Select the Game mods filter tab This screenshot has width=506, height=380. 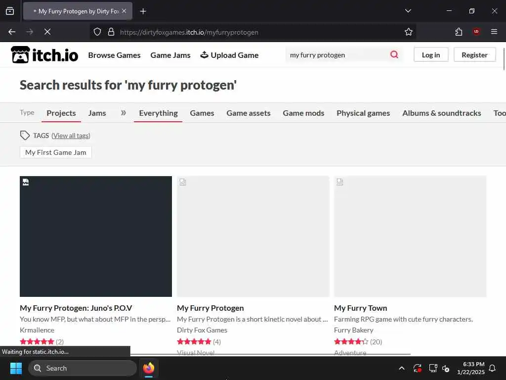tap(303, 113)
